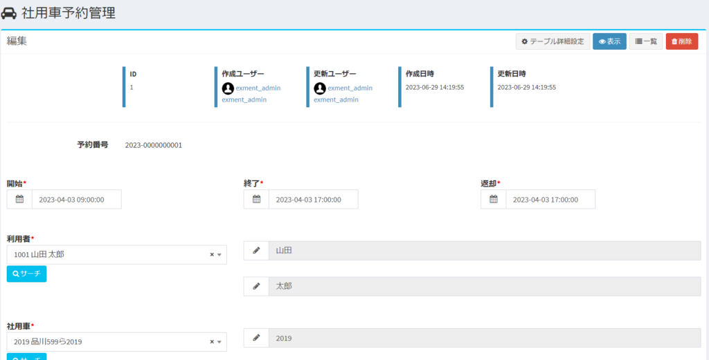Open calendar icon for 返却 field
The width and height of the screenshot is (709, 360).
(493, 199)
